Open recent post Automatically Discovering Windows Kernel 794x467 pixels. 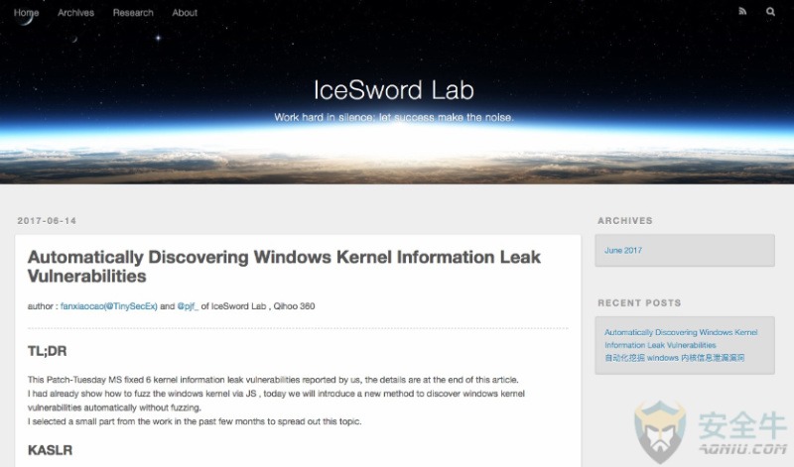pos(681,338)
